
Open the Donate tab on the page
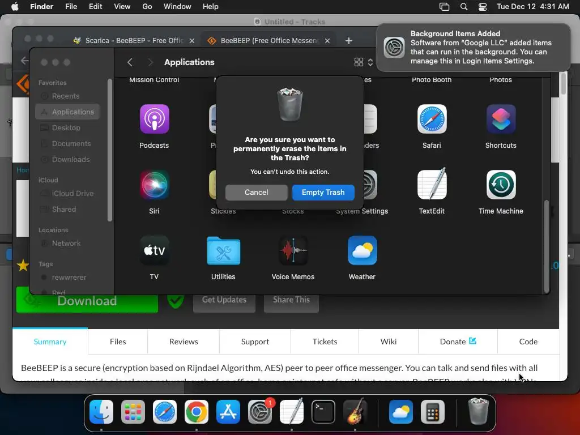point(458,342)
